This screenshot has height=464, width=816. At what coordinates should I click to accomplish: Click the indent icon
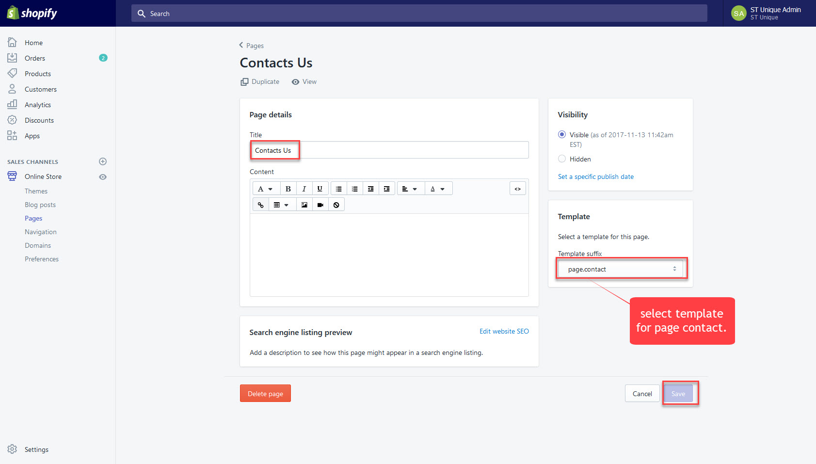click(x=387, y=189)
